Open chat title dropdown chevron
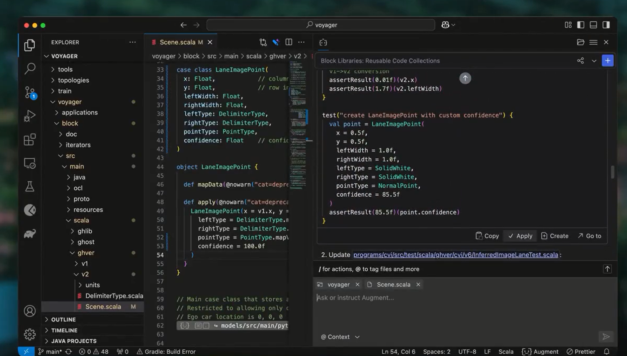 (x=594, y=60)
